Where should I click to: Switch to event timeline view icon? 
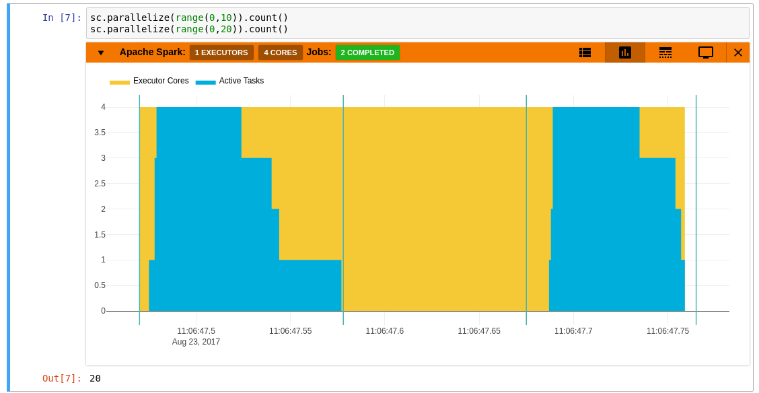(x=665, y=52)
